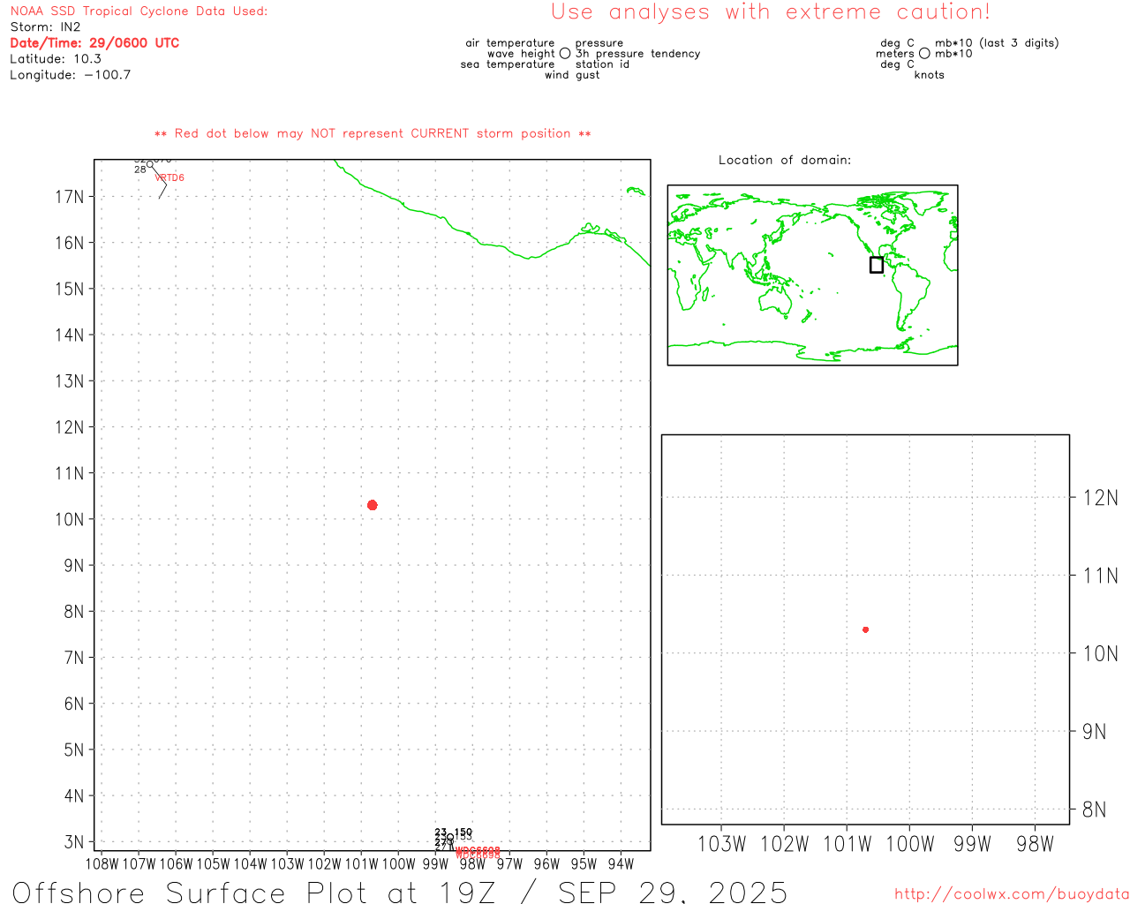This screenshot has width=1130, height=904.
Task: Click the 10N latitude label on the main map
Action: click(x=70, y=519)
